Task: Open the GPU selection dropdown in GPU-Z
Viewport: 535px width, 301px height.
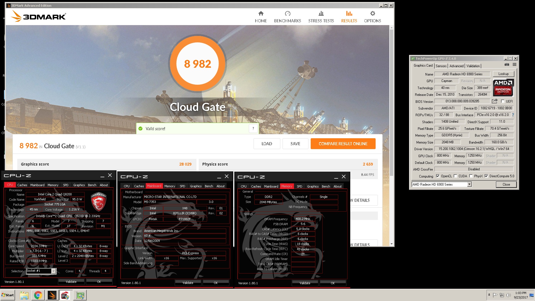Action: 470,184
